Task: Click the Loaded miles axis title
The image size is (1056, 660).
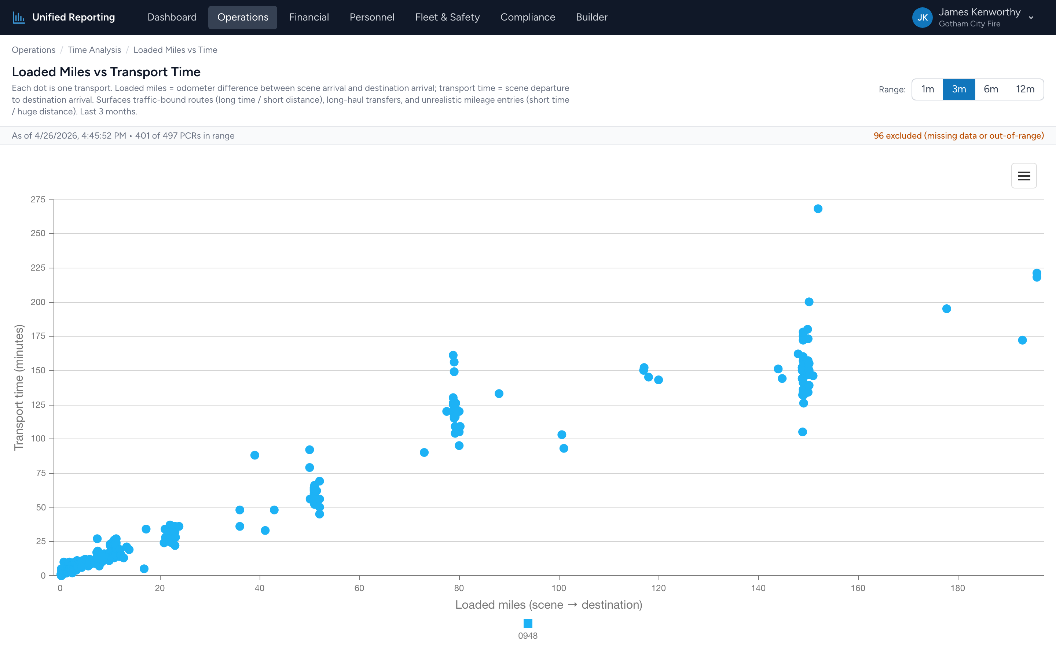Action: tap(549, 605)
